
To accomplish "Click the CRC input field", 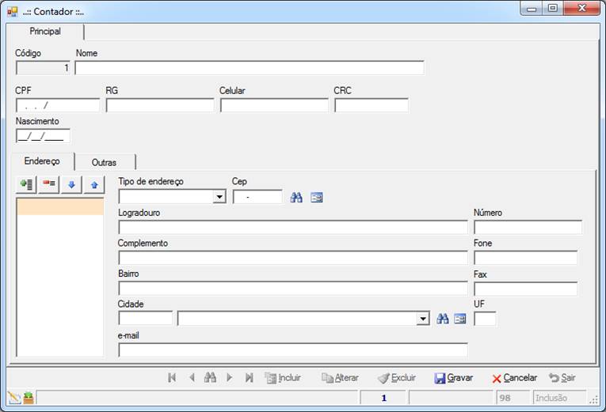I will point(371,105).
